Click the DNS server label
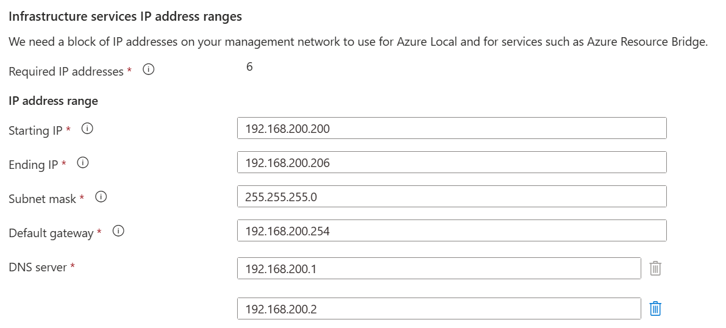This screenshot has width=726, height=328. click(38, 267)
